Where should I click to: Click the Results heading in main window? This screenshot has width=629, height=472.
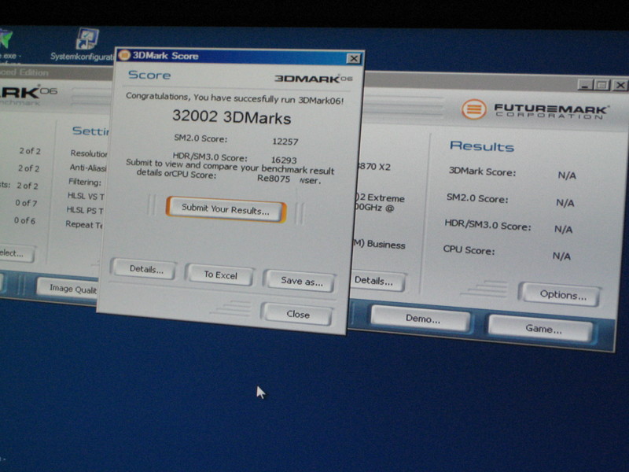pyautogui.click(x=482, y=146)
